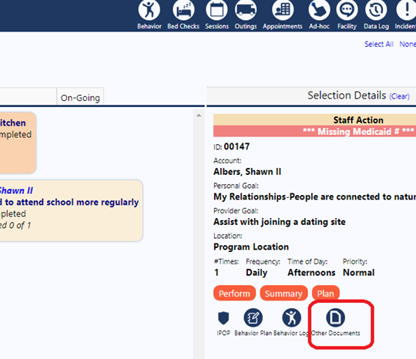Switch to the On-Going tab
This screenshot has height=359, width=416.
[x=80, y=98]
